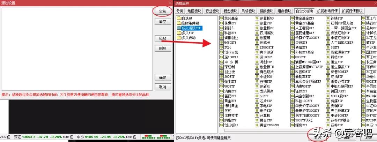
Task: Select 红利ETF易方达 in the list
Action: tap(342, 23)
